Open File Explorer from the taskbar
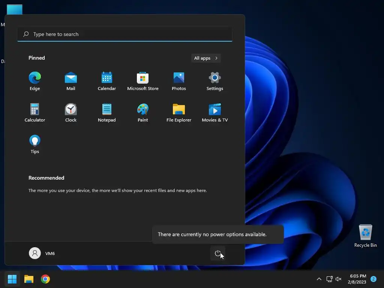This screenshot has width=384, height=288. pos(29,279)
